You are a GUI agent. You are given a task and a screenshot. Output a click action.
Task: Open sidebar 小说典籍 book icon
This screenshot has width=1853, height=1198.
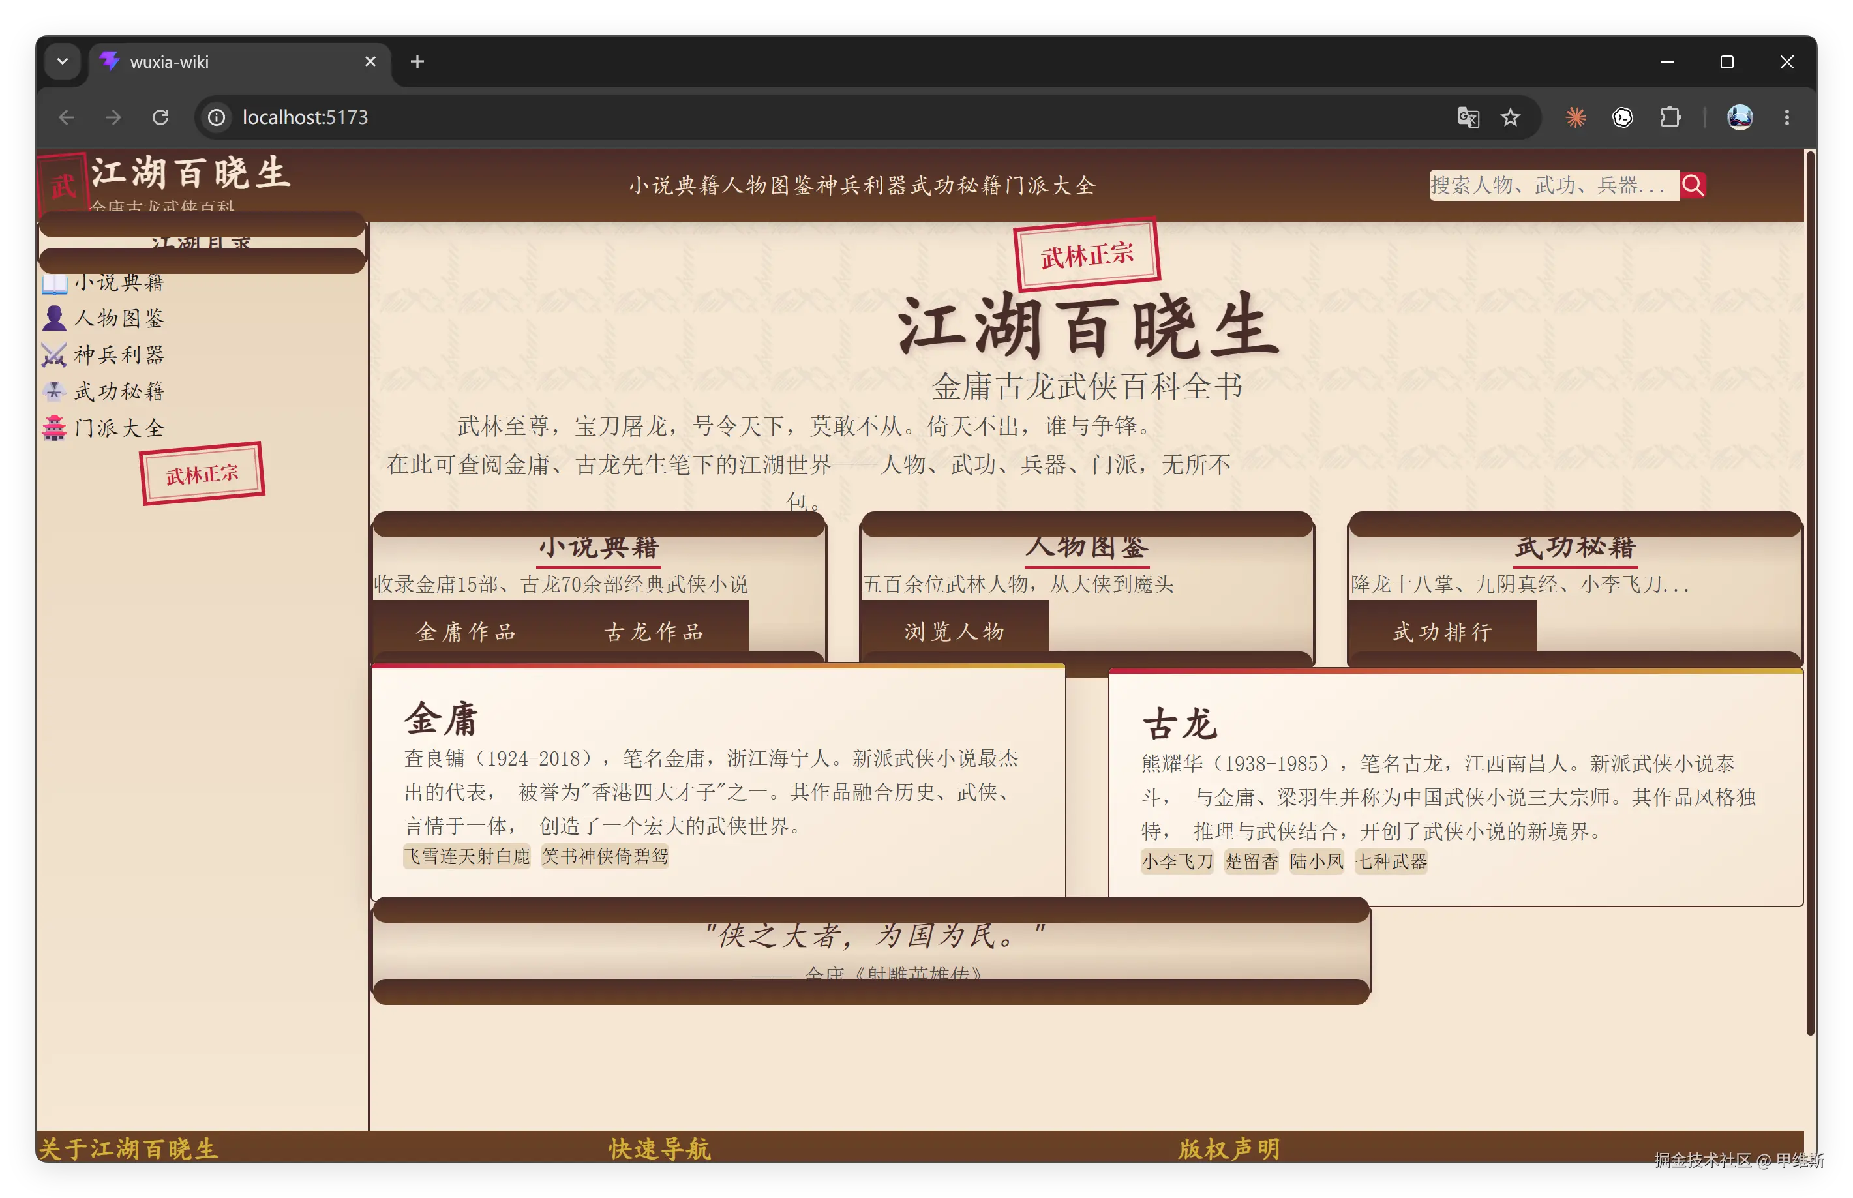(x=54, y=282)
